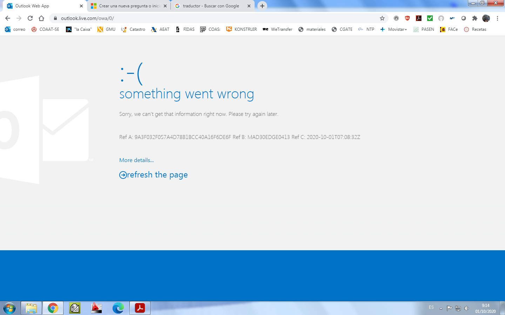
Task: Open the Extensions puzzle-piece menu
Action: click(474, 18)
